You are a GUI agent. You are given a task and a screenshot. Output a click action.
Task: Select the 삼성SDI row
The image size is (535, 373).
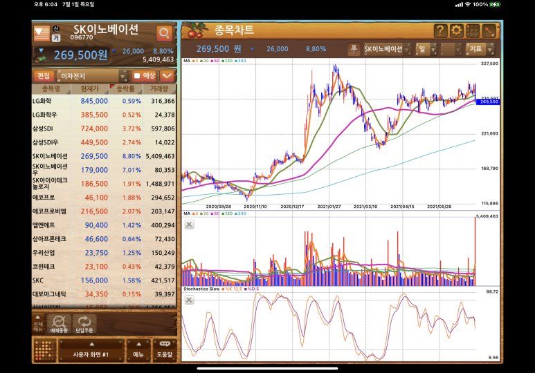coord(104,128)
